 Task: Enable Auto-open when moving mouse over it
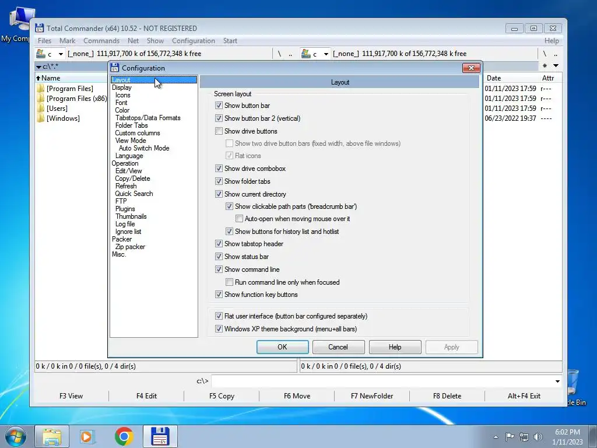[x=239, y=219]
